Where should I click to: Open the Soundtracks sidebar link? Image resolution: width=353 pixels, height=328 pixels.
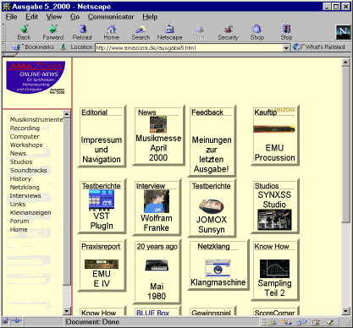pos(29,170)
